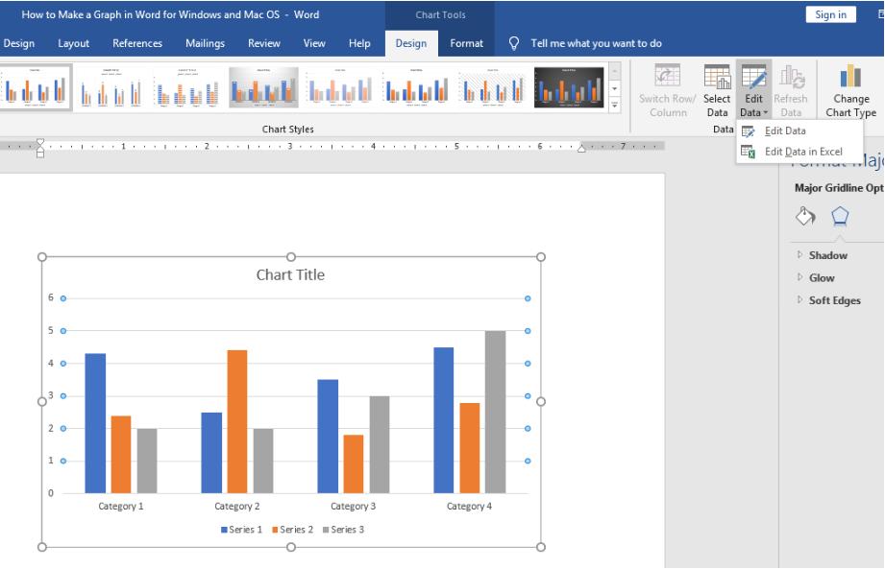Expand the Shadow section

point(828,254)
